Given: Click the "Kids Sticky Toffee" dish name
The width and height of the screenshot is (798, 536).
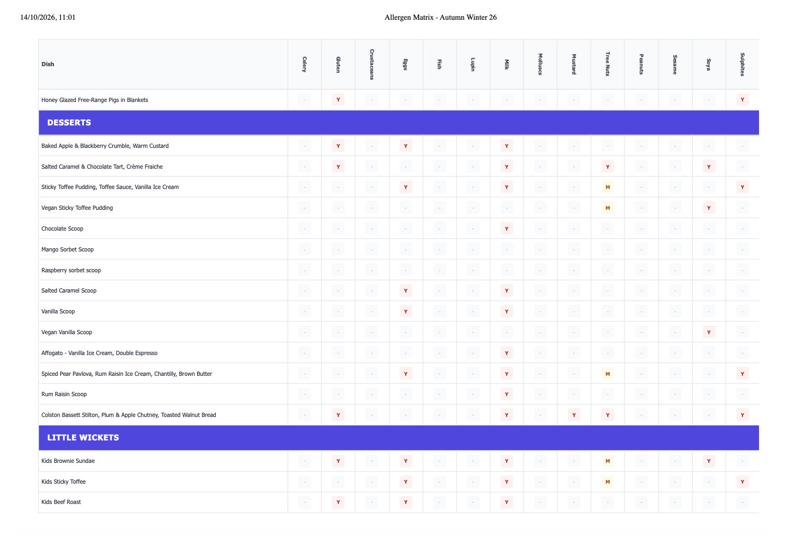Looking at the screenshot, I should (x=64, y=482).
